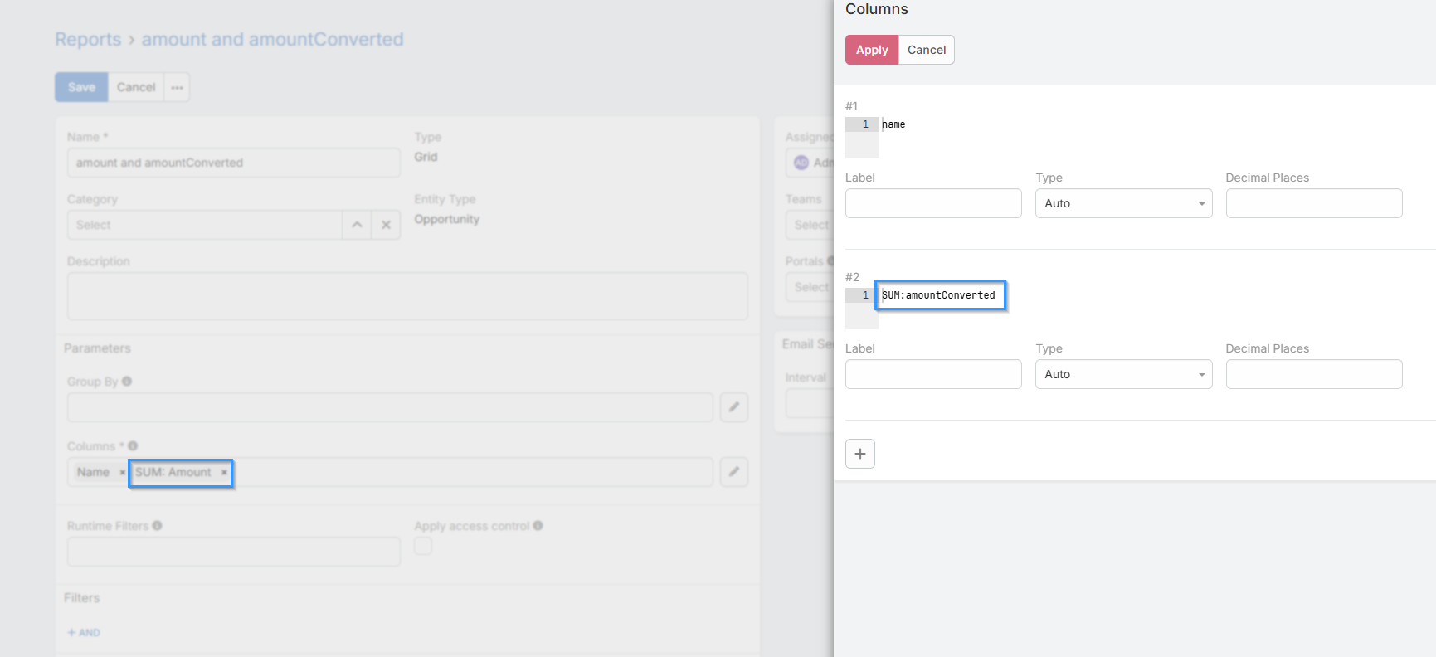Clear Category with the X icon
The image size is (1436, 657).
(x=386, y=225)
